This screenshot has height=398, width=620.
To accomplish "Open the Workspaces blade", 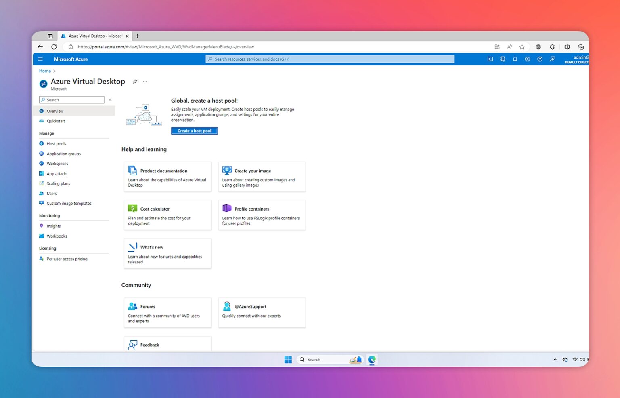I will [x=57, y=163].
